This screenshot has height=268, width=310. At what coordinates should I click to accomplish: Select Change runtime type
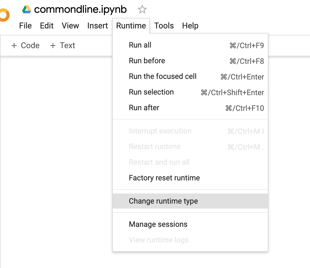[163, 201]
